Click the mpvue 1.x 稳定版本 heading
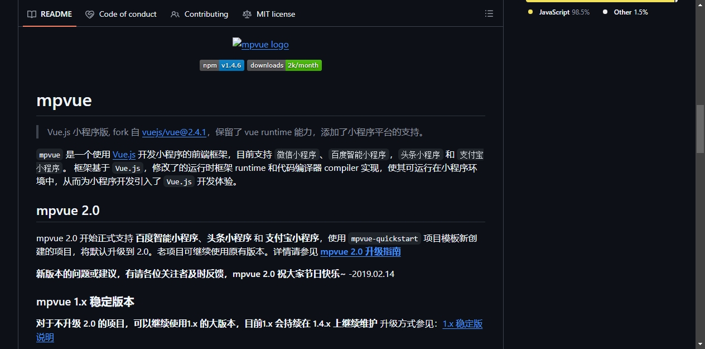 (85, 302)
